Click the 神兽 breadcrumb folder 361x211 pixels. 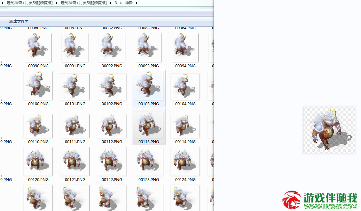click(x=129, y=3)
